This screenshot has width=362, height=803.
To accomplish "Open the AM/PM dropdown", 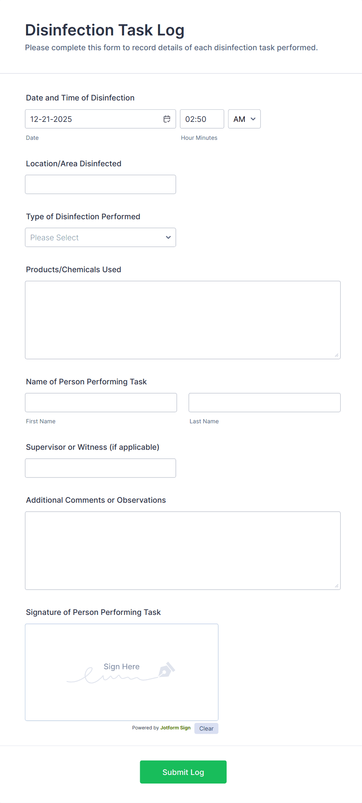I will pyautogui.click(x=244, y=119).
